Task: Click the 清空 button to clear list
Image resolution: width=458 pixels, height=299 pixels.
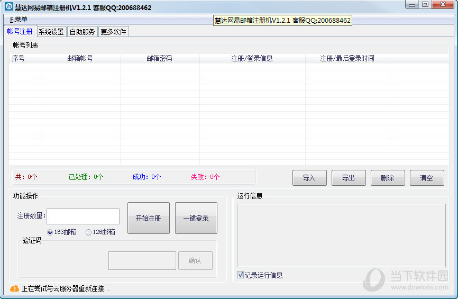Action: pyautogui.click(x=427, y=178)
